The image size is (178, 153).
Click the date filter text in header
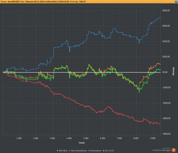tap(47, 2)
